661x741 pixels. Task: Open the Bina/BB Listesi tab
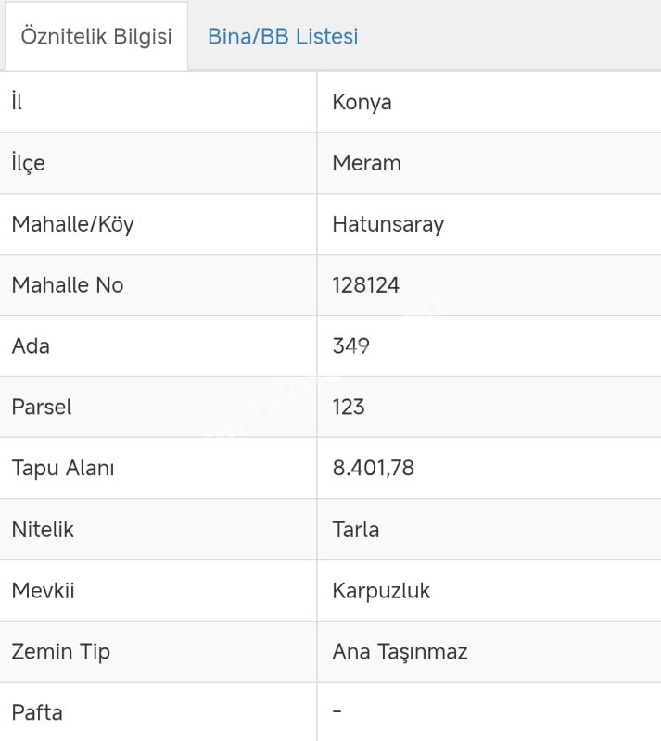[283, 37]
